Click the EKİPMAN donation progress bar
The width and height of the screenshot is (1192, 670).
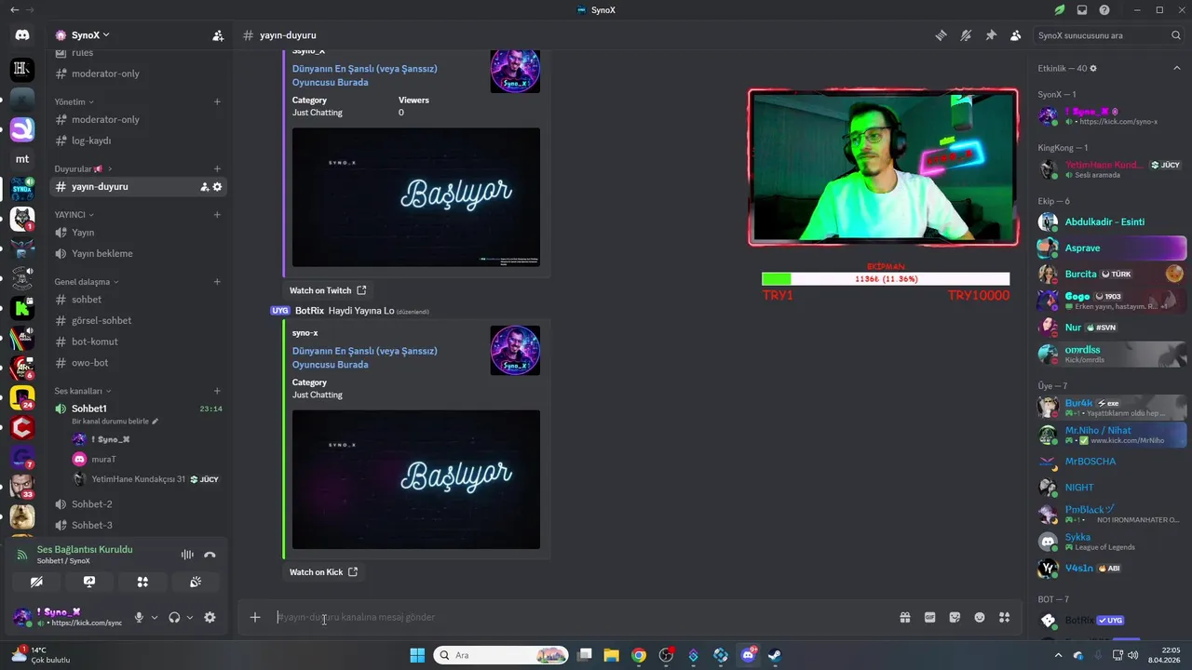[x=886, y=279]
